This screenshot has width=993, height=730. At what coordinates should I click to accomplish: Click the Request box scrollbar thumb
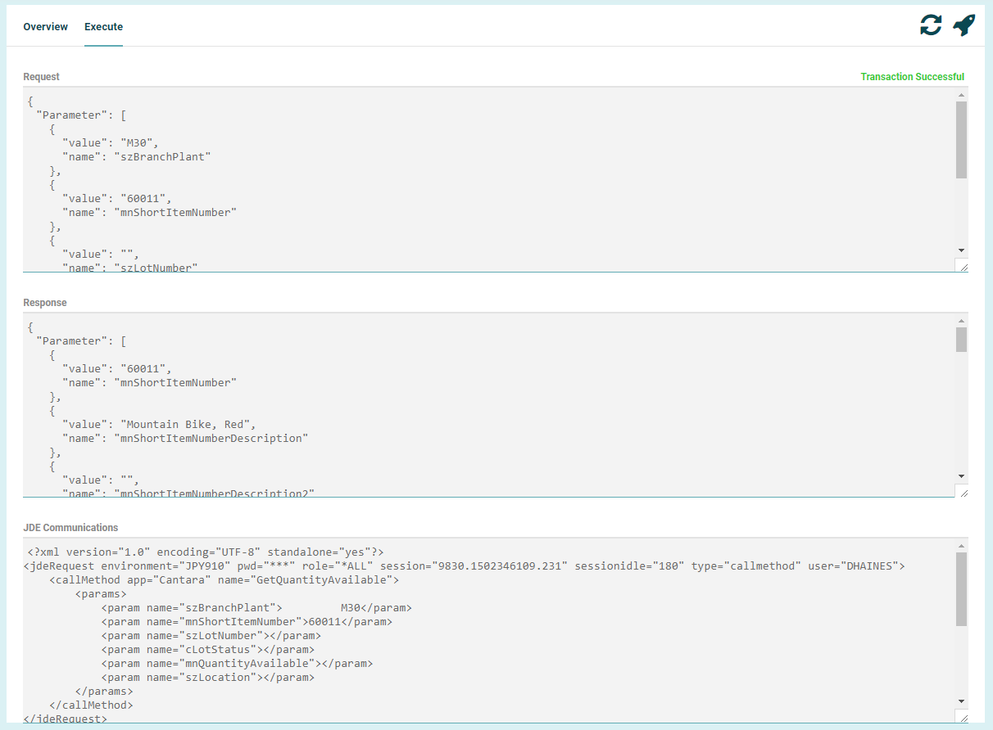pyautogui.click(x=961, y=139)
